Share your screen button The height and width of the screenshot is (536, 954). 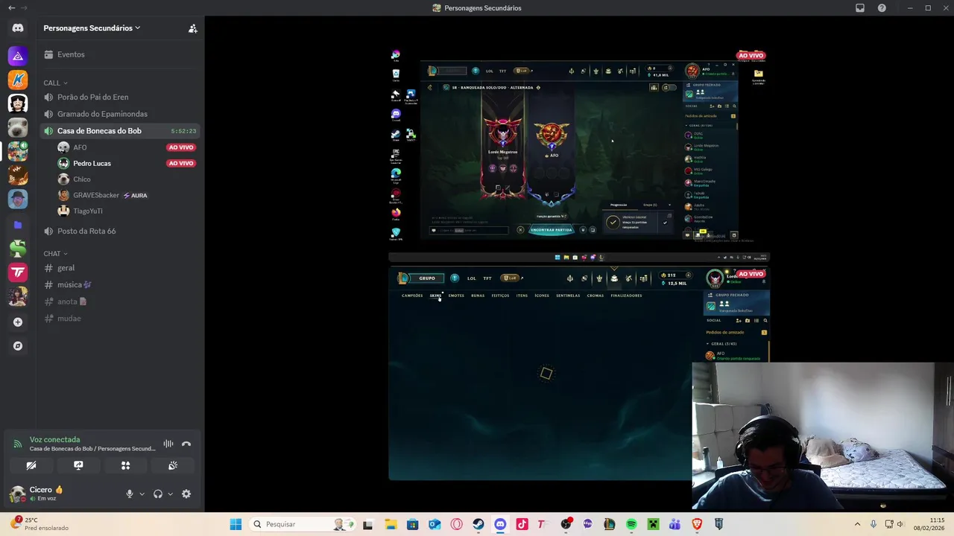point(78,465)
